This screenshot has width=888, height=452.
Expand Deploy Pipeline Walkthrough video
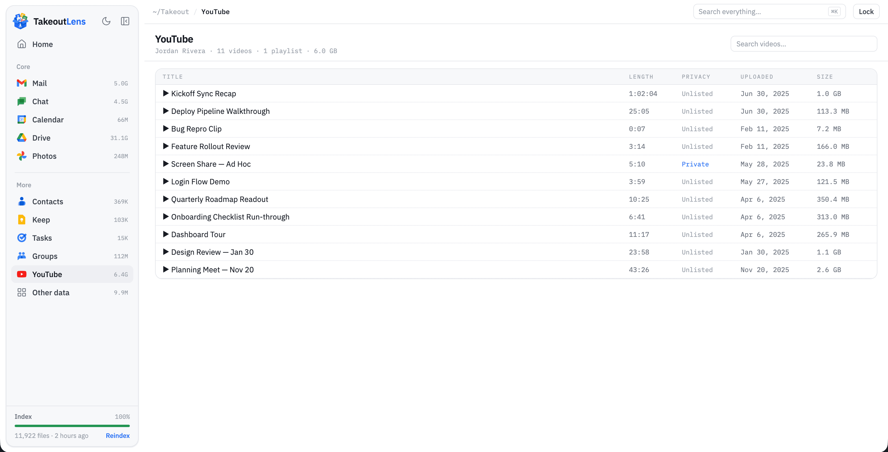[166, 111]
